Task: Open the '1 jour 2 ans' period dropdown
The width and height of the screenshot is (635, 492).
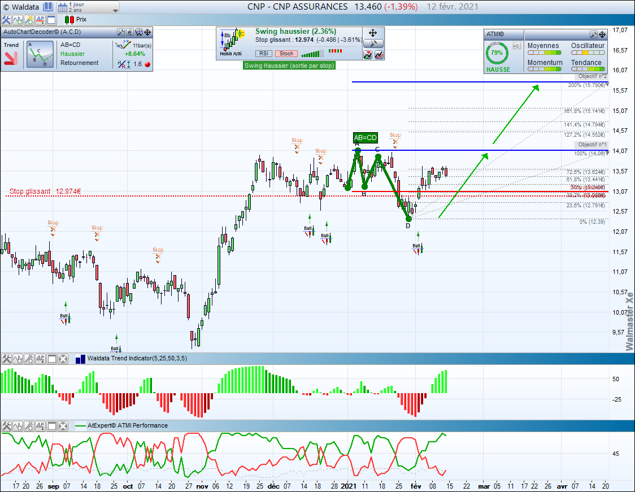Action: point(88,7)
